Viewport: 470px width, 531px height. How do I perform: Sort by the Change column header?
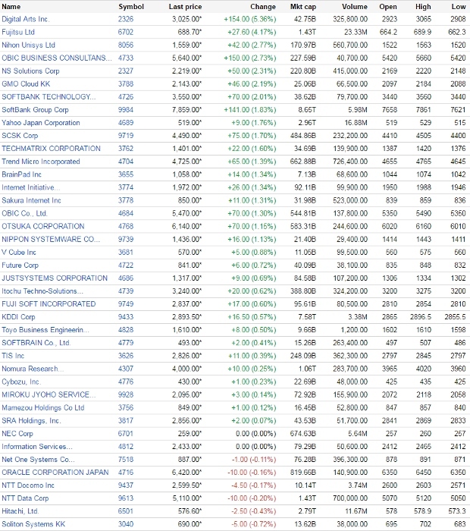point(263,7)
